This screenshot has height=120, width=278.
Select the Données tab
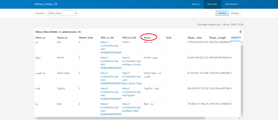pyautogui.click(x=212, y=4)
